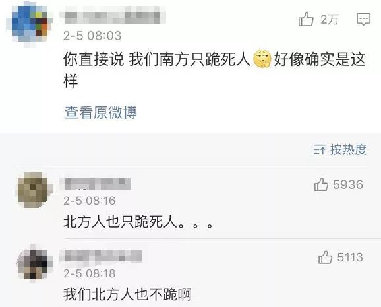
Task: Tap the 5936 like count
Action: [x=348, y=185]
